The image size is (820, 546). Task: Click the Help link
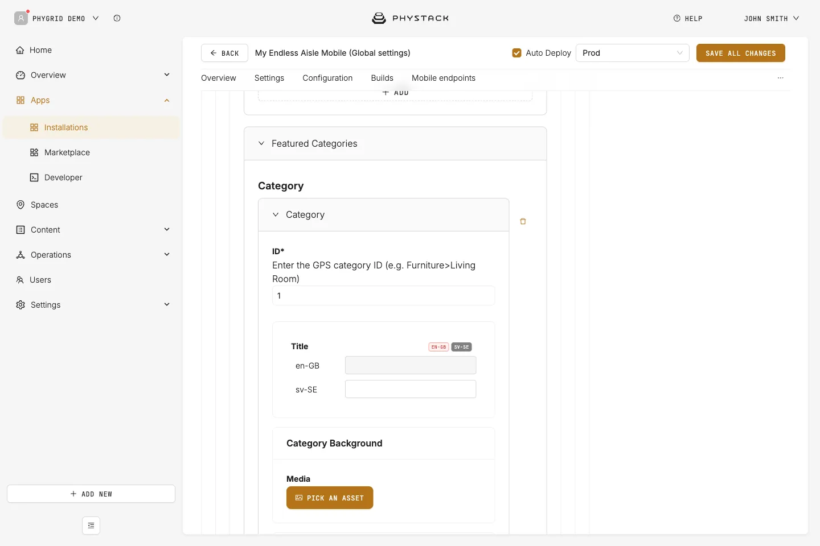(x=688, y=18)
